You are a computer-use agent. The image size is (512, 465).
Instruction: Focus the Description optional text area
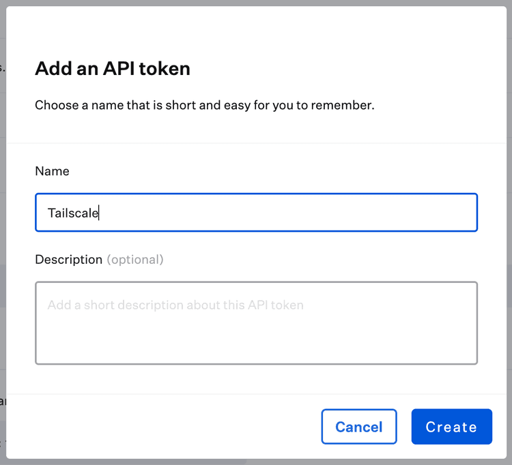click(x=256, y=322)
